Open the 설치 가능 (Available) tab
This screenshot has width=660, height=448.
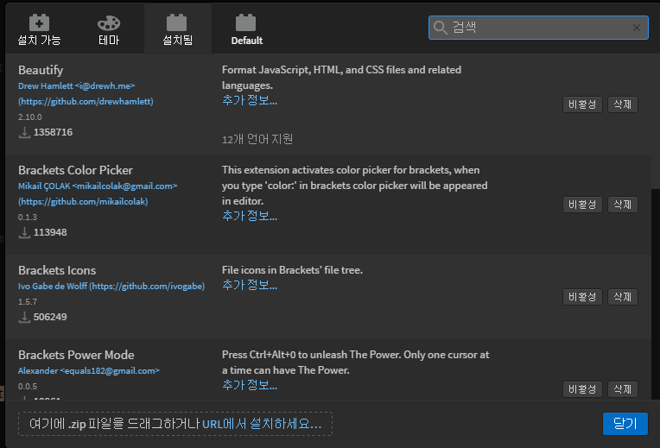(39, 29)
